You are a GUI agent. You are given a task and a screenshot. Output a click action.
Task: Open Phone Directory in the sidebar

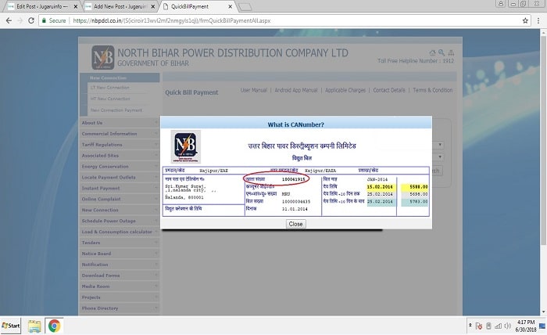point(120,308)
